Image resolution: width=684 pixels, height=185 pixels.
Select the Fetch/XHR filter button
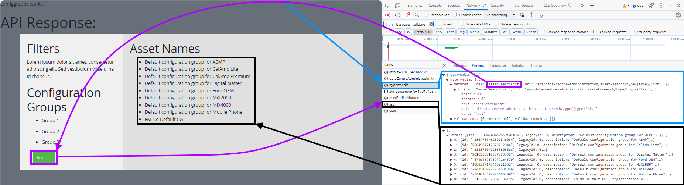pos(423,32)
